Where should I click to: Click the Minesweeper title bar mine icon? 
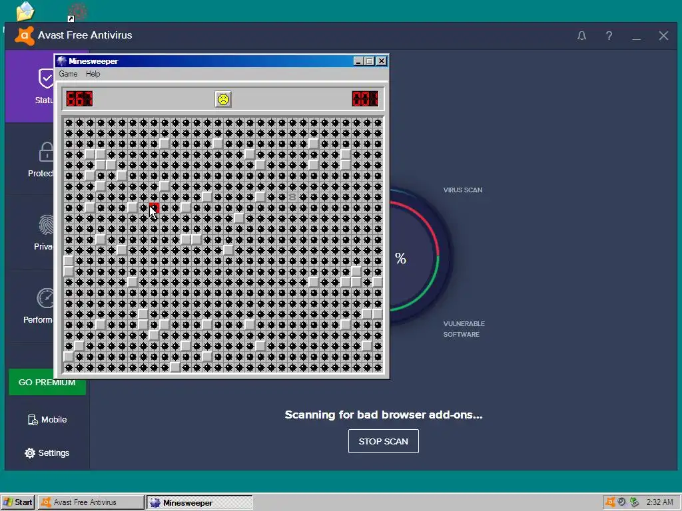[62, 61]
